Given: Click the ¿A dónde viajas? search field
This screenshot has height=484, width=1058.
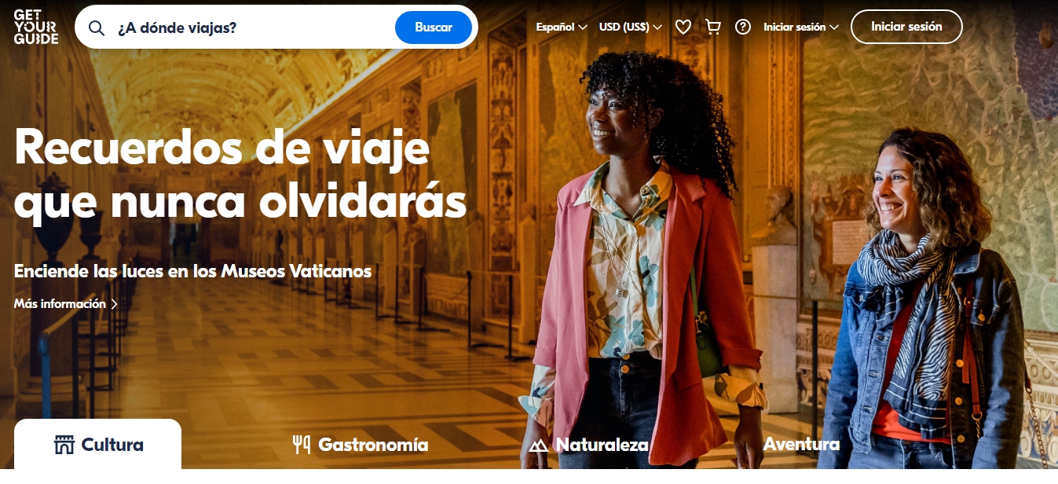Looking at the screenshot, I should pos(251,27).
